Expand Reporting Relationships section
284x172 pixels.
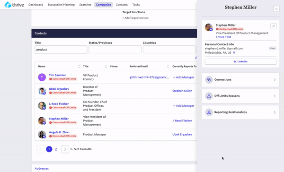click(240, 112)
